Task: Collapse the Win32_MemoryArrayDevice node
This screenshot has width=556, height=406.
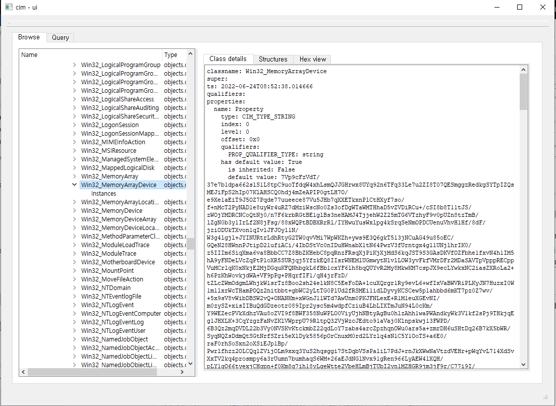Action: (x=75, y=185)
